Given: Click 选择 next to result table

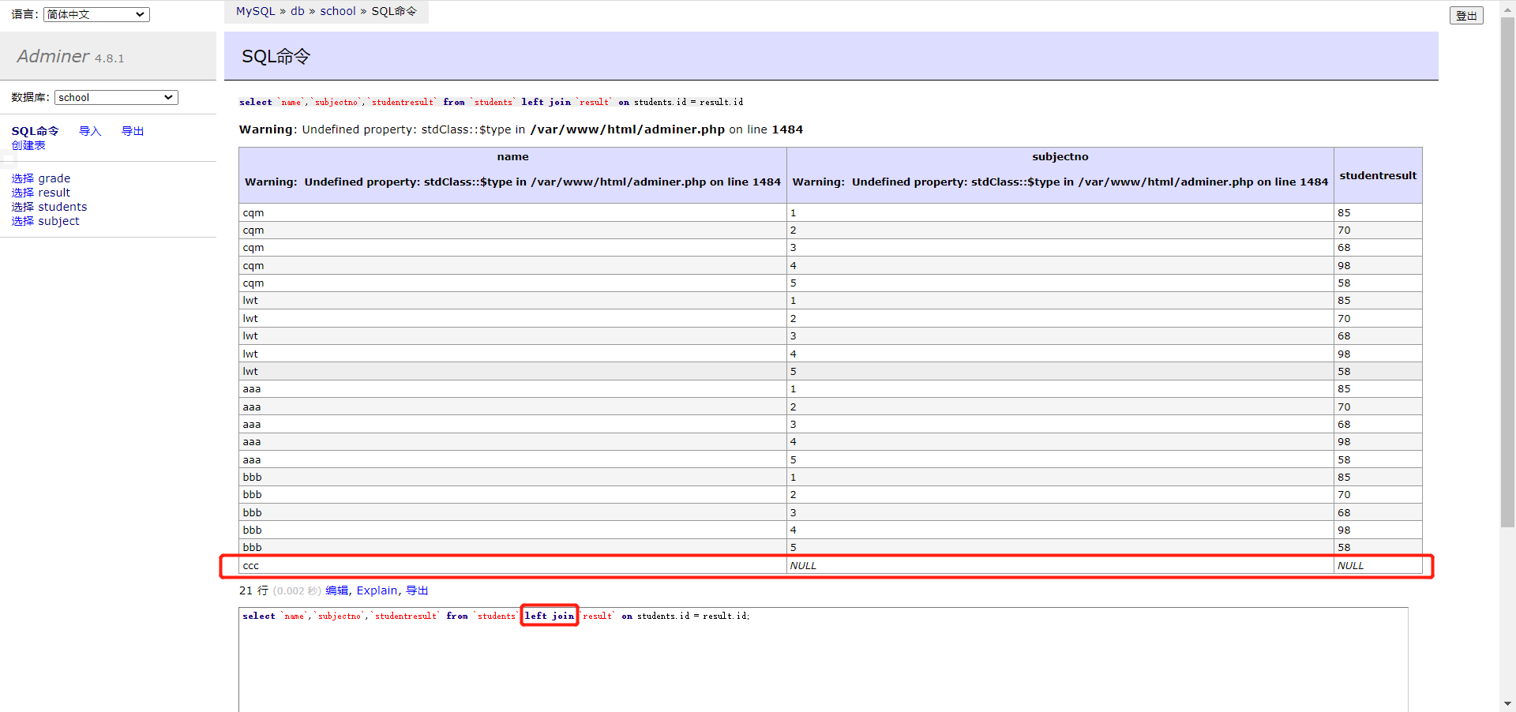Looking at the screenshot, I should [x=23, y=193].
